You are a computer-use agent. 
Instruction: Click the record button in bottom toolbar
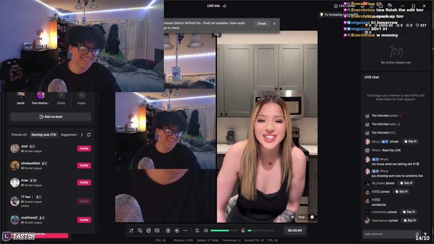[168, 230]
